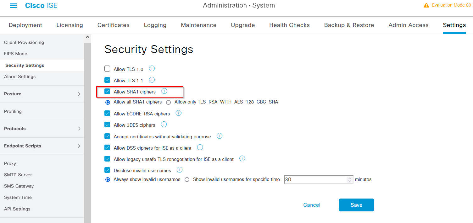Select Allow all SHA1 ciphers radio button

[108, 102]
